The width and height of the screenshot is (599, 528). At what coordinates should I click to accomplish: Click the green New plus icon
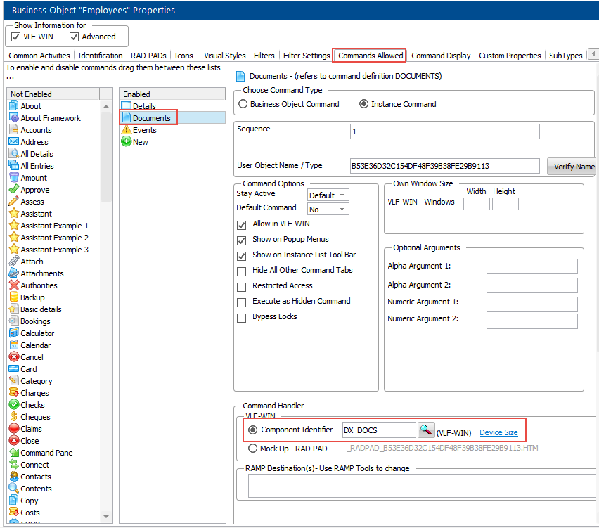[127, 142]
